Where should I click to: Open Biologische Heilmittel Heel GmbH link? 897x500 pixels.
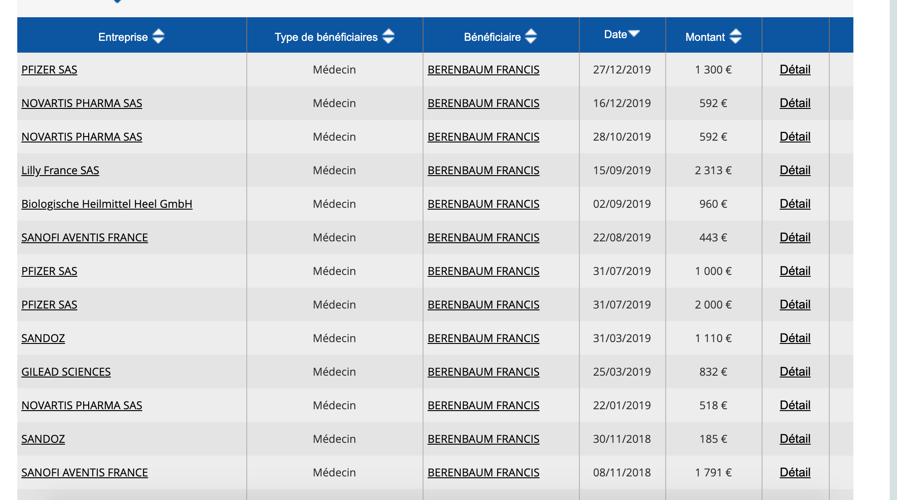(107, 204)
